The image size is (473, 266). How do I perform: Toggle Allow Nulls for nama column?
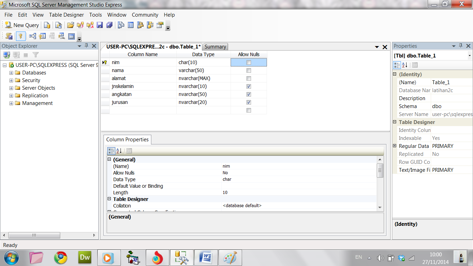coord(249,70)
